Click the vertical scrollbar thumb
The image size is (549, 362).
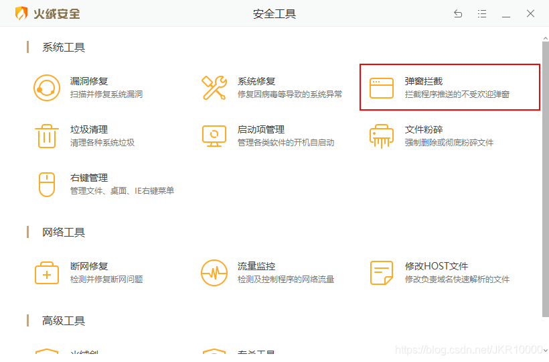coord(546,179)
